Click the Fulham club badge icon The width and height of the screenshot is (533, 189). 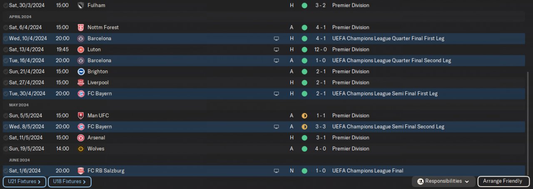[x=81, y=5]
